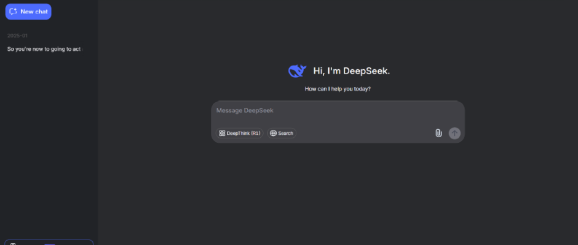Viewport: 578px width, 245px height.
Task: Open chat "So you're now to going to act"
Action: (x=44, y=49)
